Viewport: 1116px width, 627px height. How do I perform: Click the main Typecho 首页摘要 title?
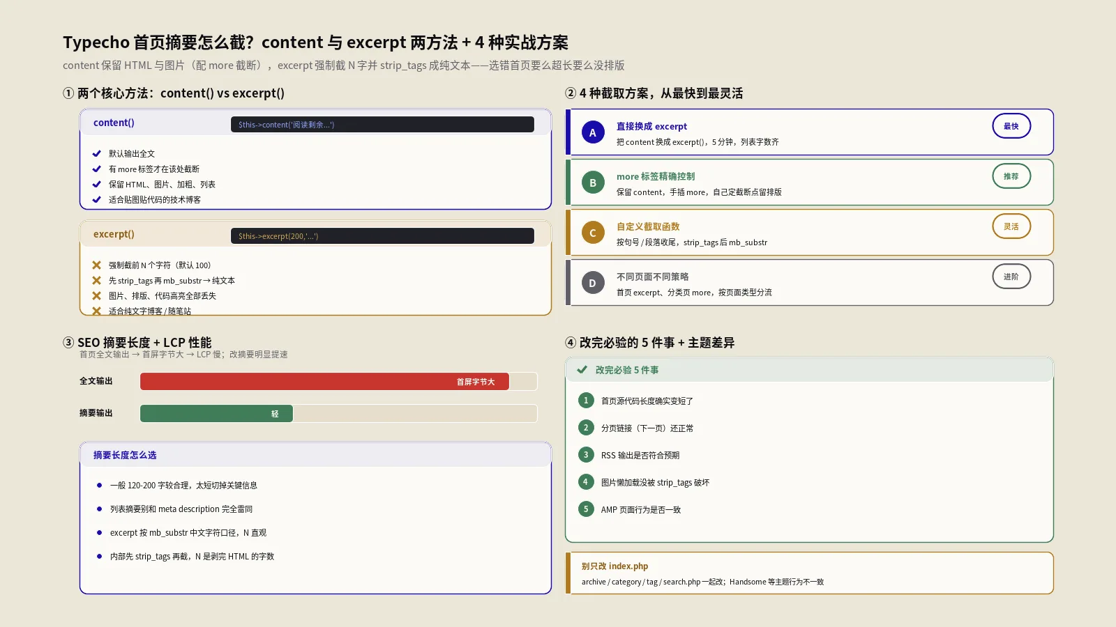315,42
